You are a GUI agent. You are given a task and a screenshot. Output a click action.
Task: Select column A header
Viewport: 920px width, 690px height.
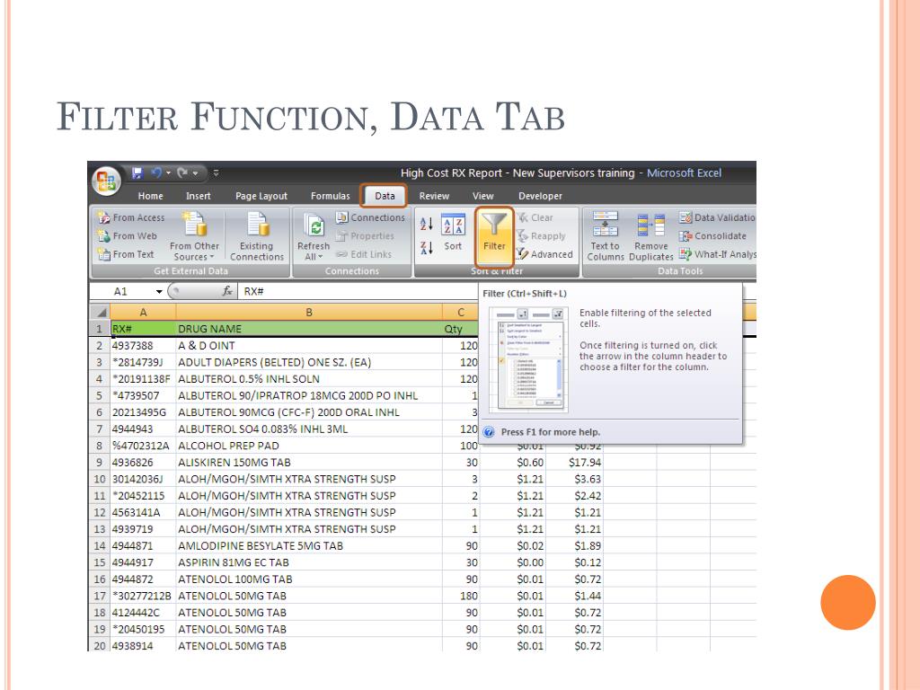(143, 312)
